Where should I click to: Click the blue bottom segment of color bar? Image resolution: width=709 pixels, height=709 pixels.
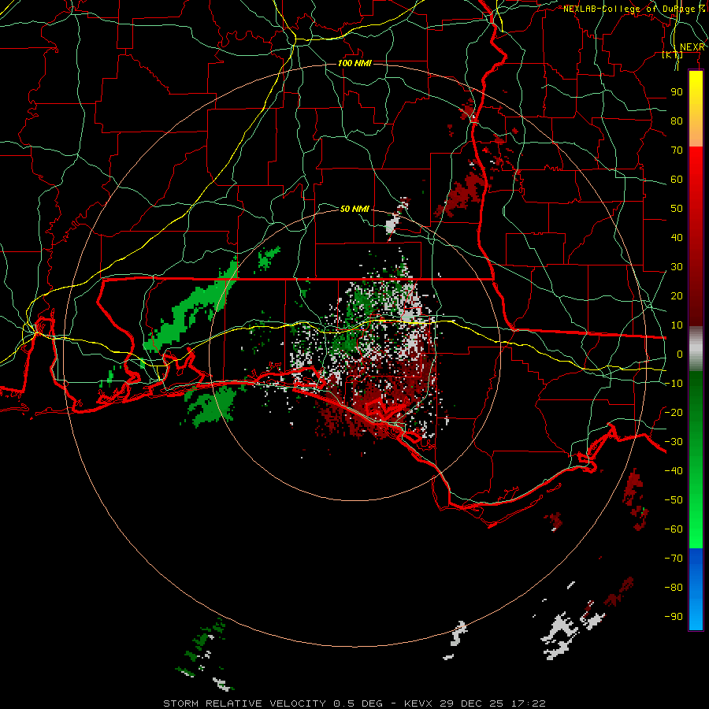tap(696, 589)
